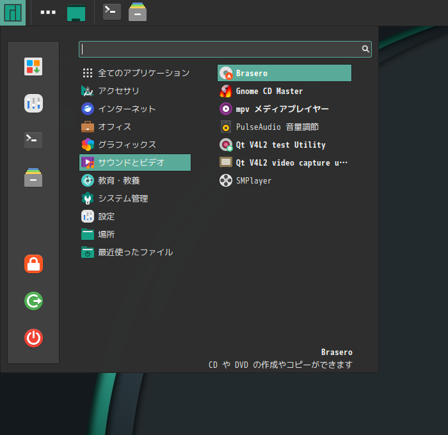
Task: Select 教育・教養 category
Action: [135, 180]
